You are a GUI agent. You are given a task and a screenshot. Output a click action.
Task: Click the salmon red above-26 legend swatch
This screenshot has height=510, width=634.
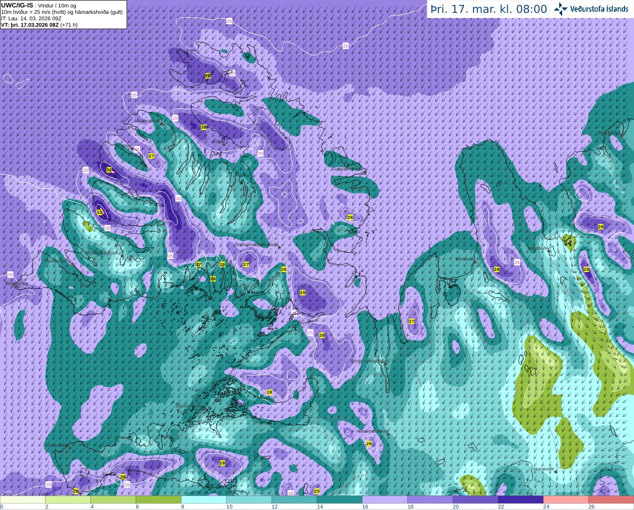611,500
